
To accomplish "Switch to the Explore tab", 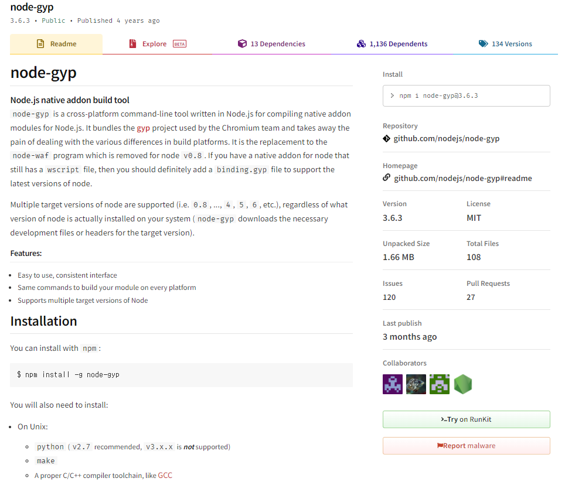I will 158,44.
